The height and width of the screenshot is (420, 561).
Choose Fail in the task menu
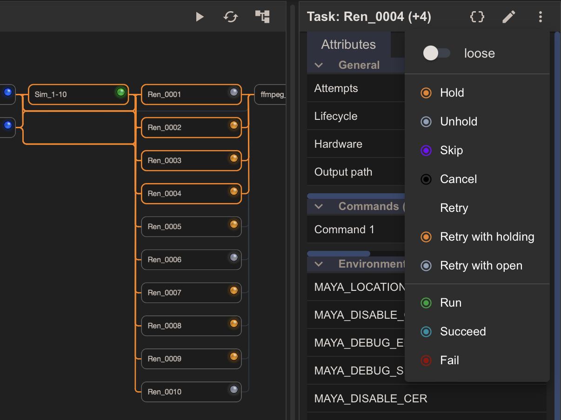click(x=477, y=360)
